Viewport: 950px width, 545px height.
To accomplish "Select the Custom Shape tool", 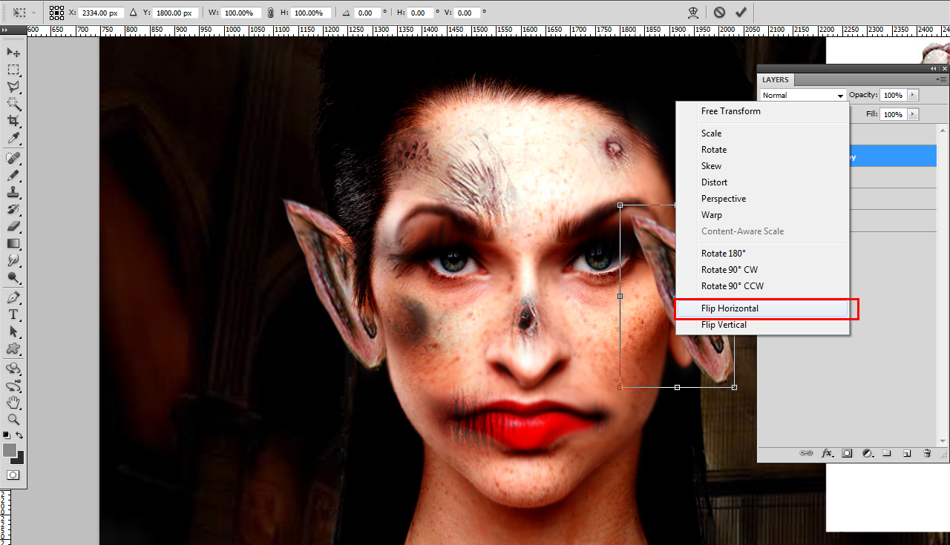I will (x=13, y=349).
